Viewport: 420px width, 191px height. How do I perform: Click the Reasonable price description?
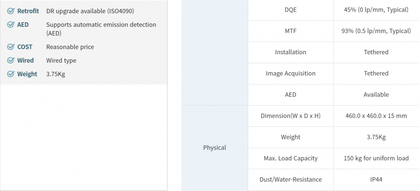70,47
